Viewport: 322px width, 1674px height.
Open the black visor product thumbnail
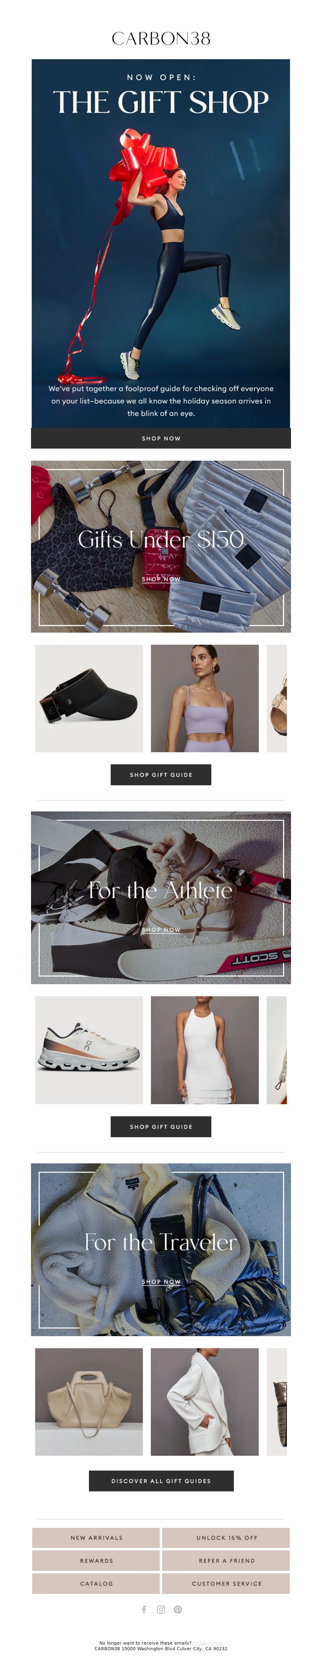89,698
